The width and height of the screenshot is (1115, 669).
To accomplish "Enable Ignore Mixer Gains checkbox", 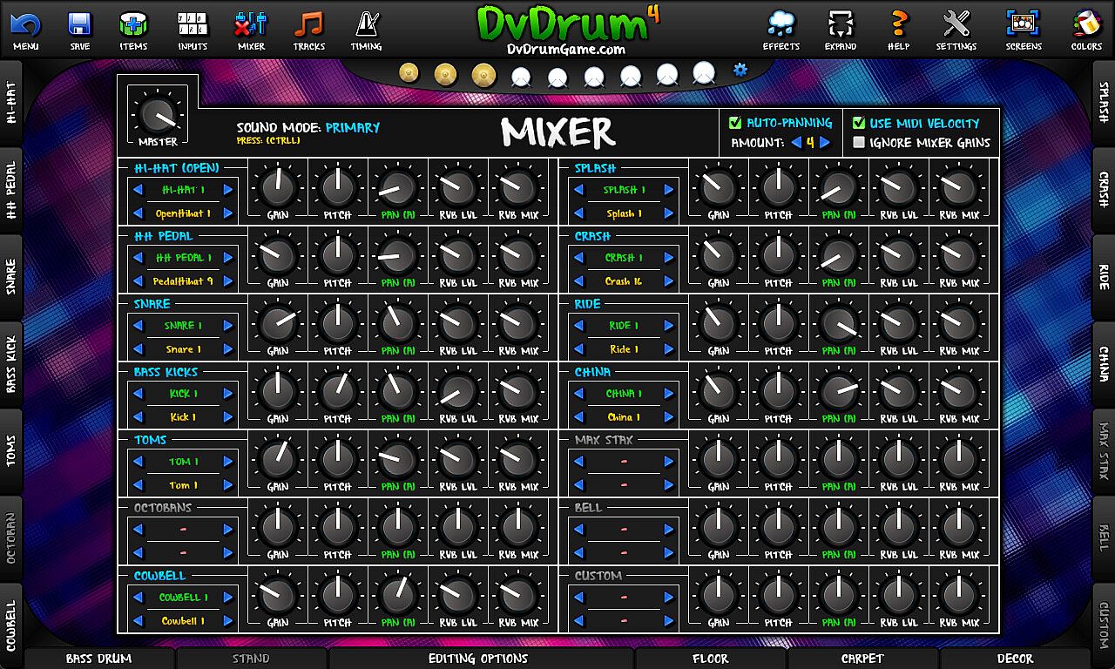I will tap(859, 143).
